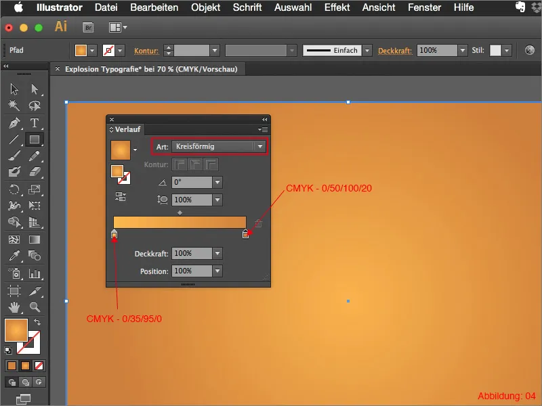Switch toolbox to Color mode
542x406 pixels.
click(12, 365)
